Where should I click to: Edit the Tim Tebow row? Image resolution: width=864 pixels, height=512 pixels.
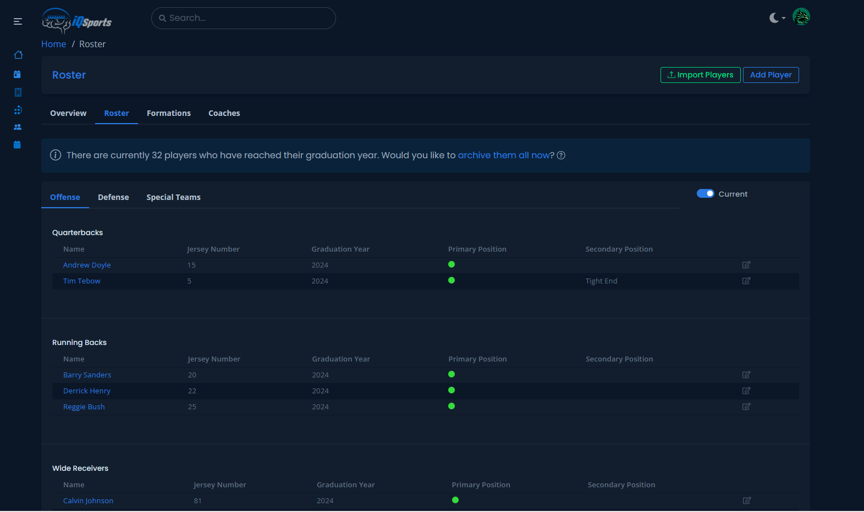[746, 281]
